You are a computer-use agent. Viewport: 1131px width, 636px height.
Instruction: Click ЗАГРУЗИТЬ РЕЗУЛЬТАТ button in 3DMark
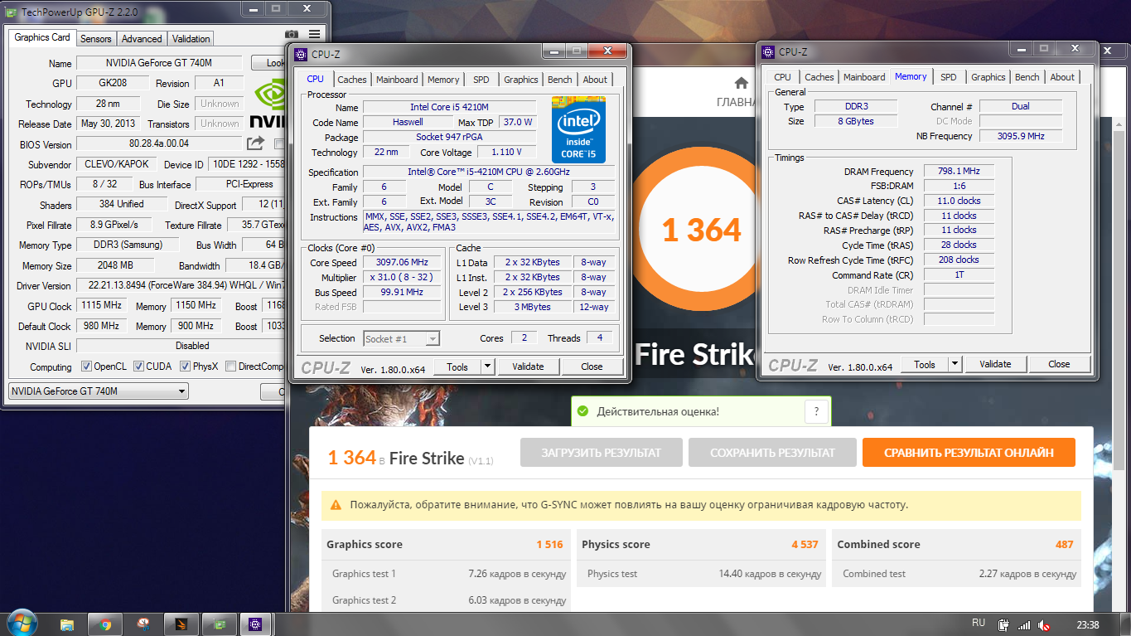click(602, 453)
